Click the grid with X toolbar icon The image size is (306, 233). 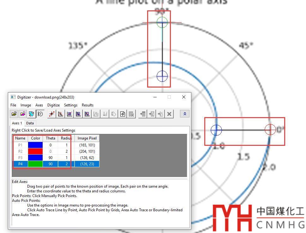[131, 114]
